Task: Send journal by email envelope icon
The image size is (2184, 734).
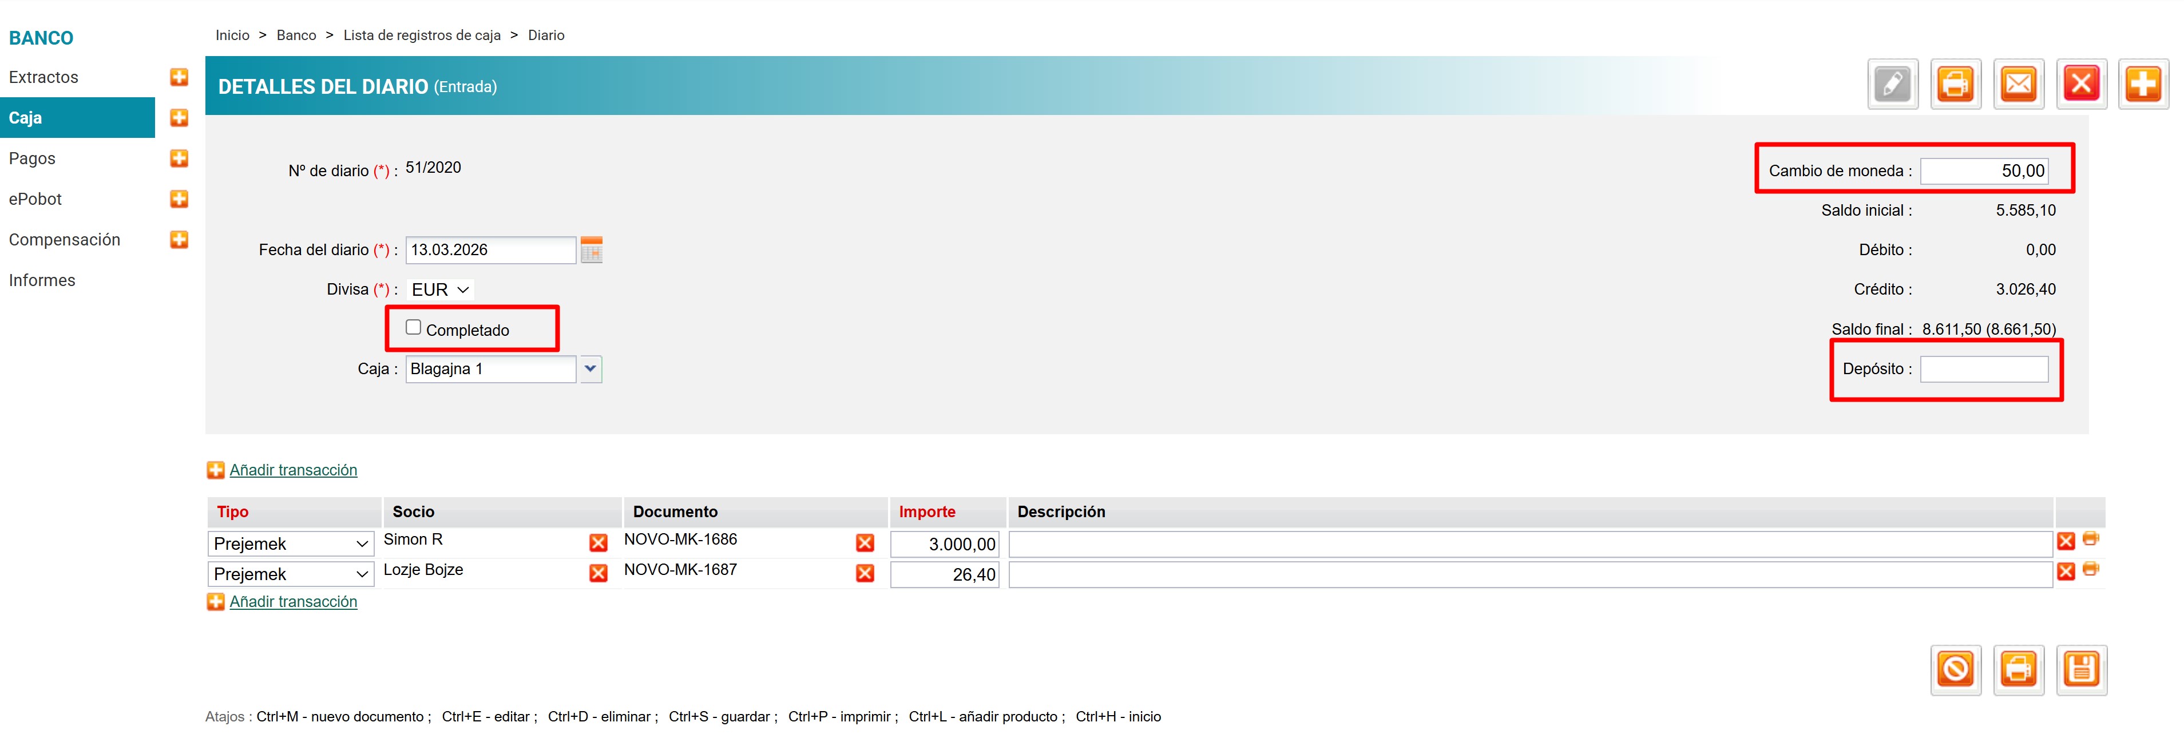Action: [2018, 85]
